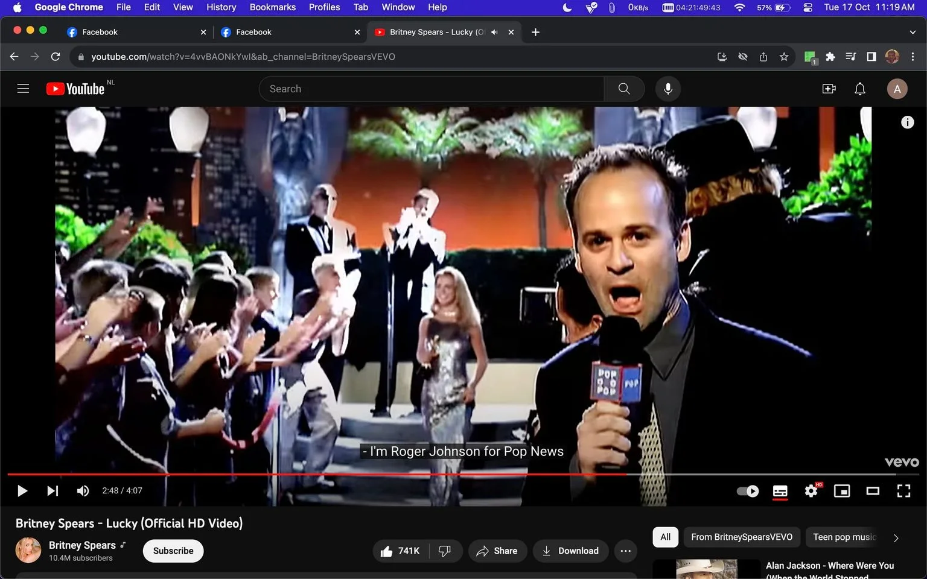Subscribe to Britney Spears channel
This screenshot has height=579, width=927.
coord(173,551)
